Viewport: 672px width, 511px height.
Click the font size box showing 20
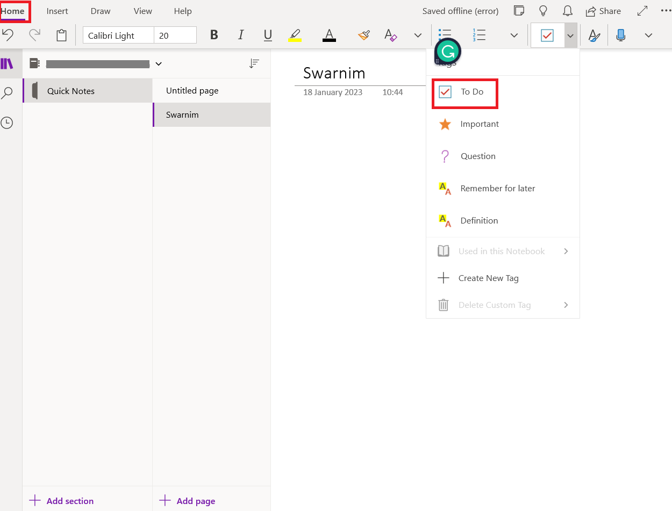(175, 35)
